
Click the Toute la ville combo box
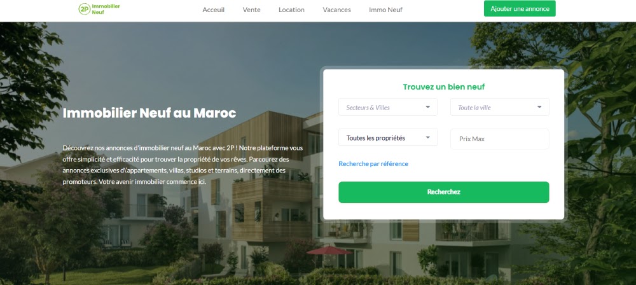pos(500,107)
